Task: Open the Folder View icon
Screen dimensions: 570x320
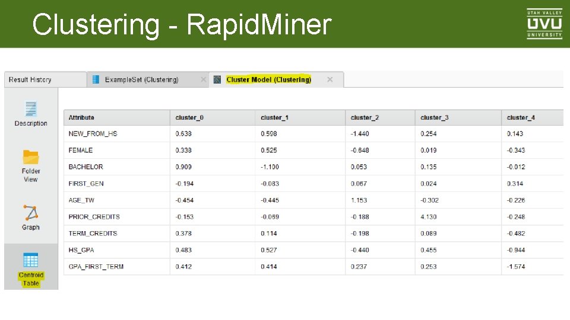Action: click(x=30, y=157)
